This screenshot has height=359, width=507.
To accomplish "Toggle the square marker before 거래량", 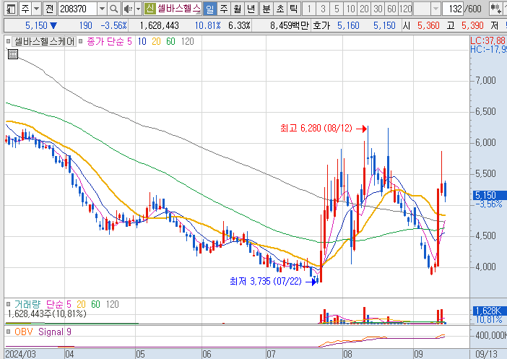I will pos(8,304).
